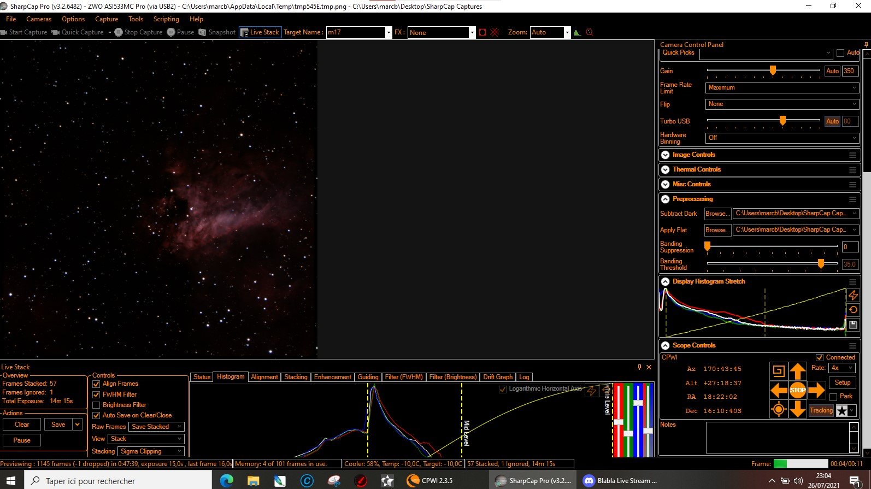871x489 pixels.
Task: Click the save icon in Display Histogram Stretch panel
Action: (x=853, y=325)
